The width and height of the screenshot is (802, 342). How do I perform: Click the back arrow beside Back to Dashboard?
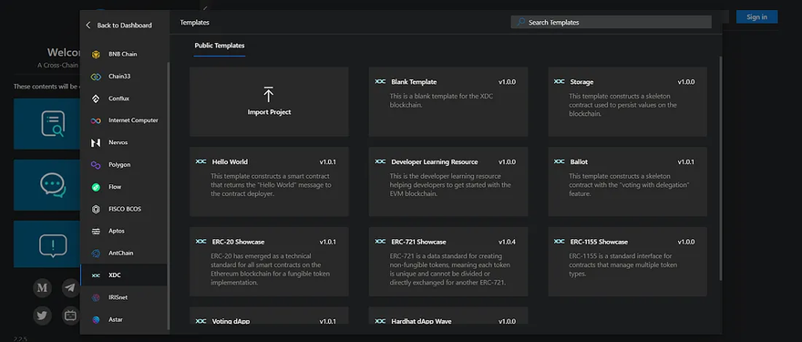point(88,26)
